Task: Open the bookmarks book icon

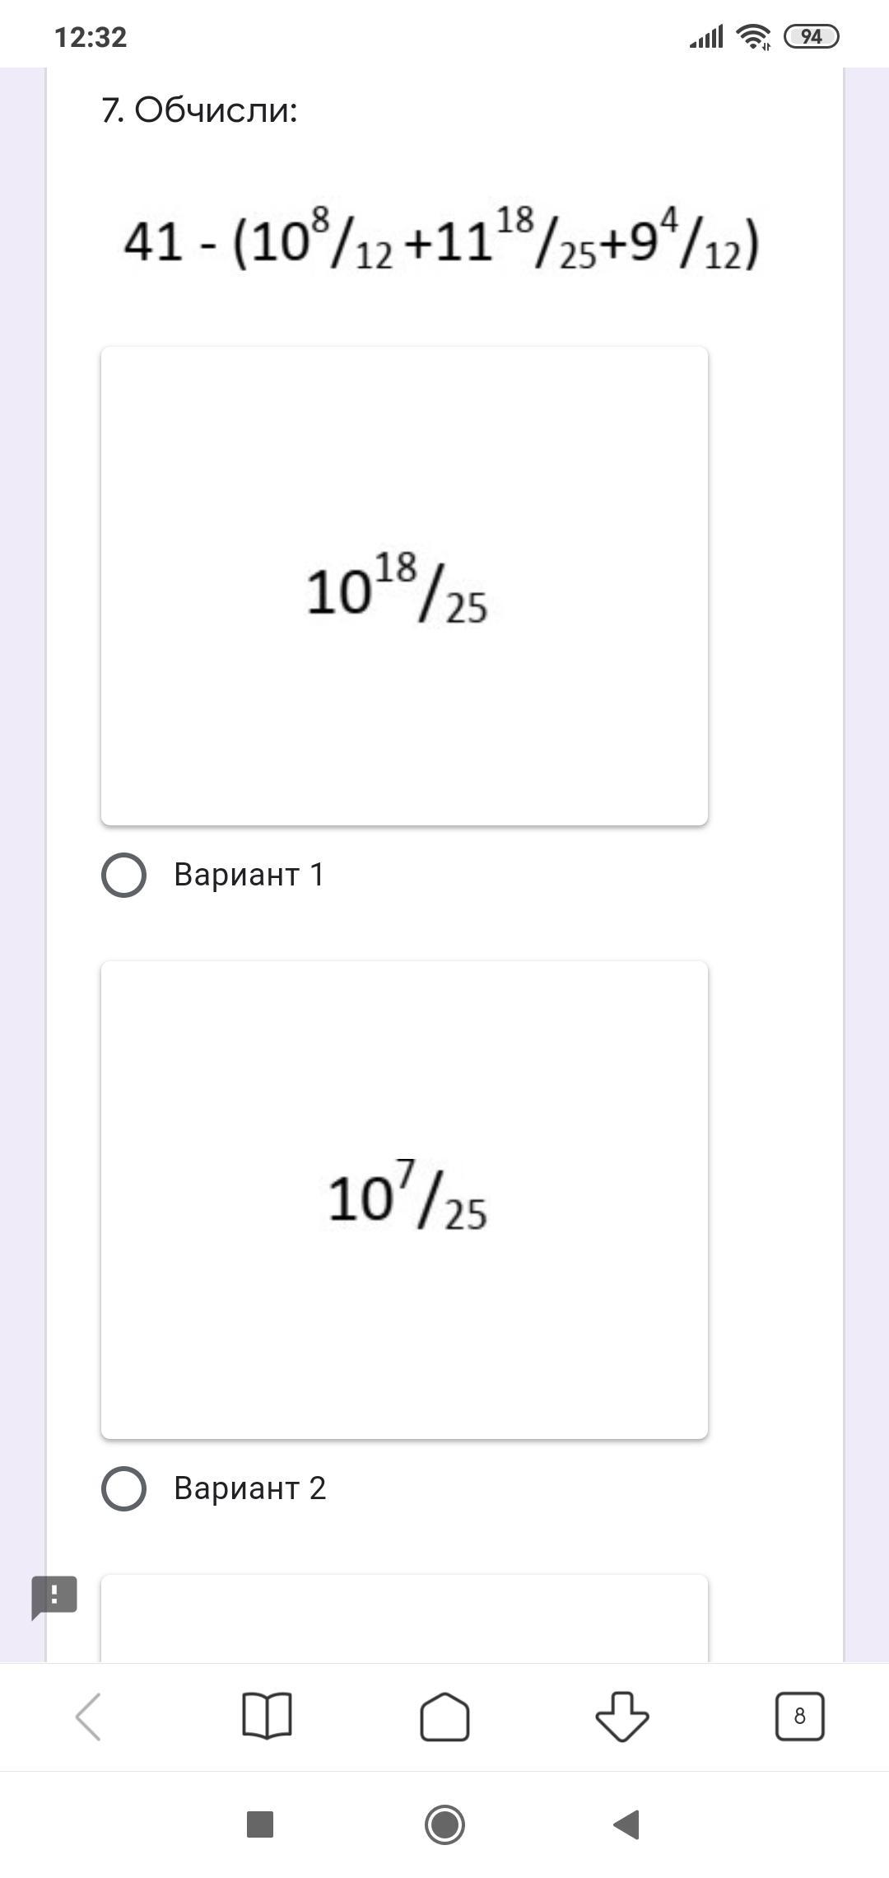Action: 267,1717
